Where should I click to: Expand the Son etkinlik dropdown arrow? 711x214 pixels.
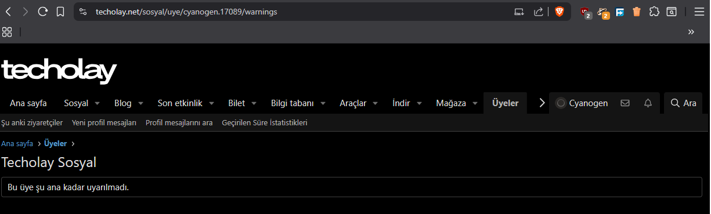tap(212, 103)
